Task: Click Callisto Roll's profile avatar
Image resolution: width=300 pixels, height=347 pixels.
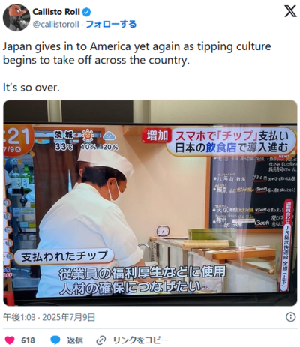Action: [x=16, y=17]
